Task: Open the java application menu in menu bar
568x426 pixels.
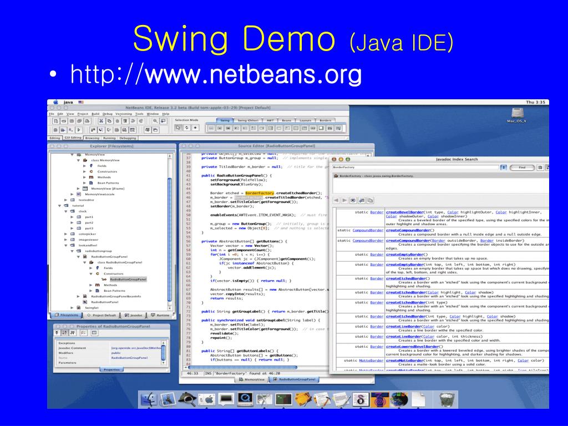Action: (x=68, y=102)
